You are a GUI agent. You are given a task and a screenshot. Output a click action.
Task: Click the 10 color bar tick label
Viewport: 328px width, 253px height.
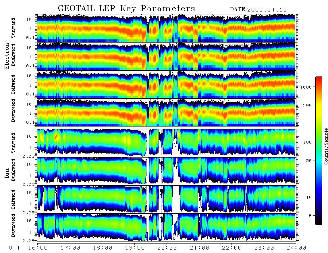[x=309, y=198]
